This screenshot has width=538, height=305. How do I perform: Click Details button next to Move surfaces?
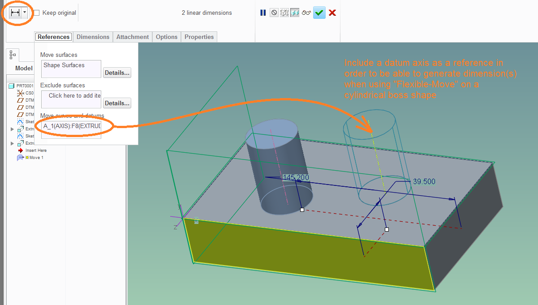(x=117, y=73)
